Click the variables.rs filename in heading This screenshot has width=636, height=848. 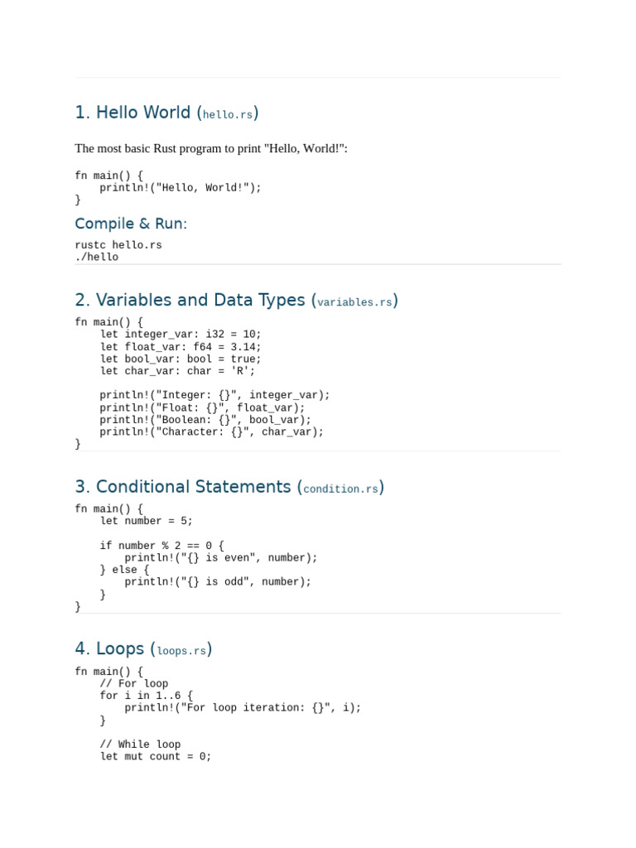click(354, 302)
